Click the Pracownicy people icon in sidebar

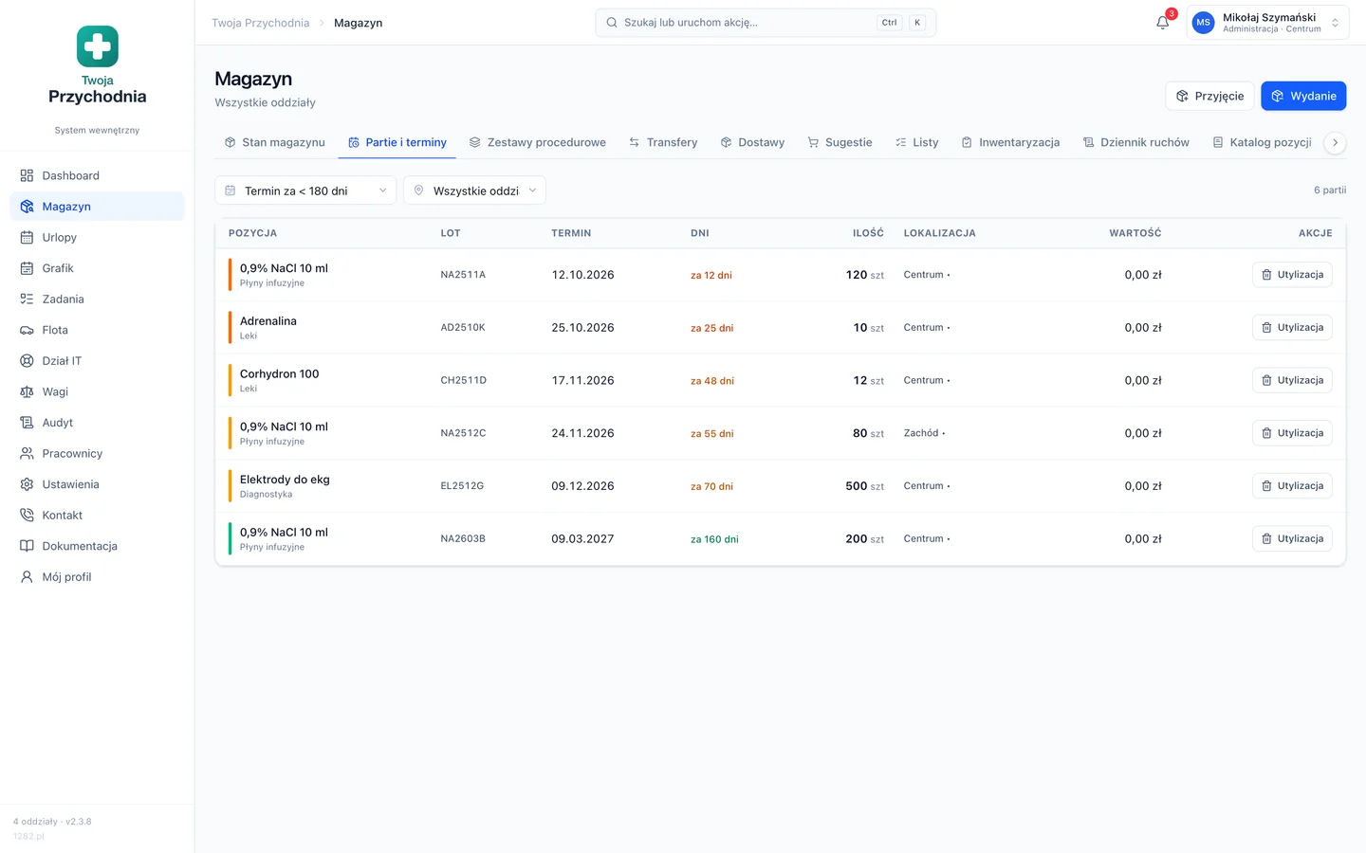point(27,453)
